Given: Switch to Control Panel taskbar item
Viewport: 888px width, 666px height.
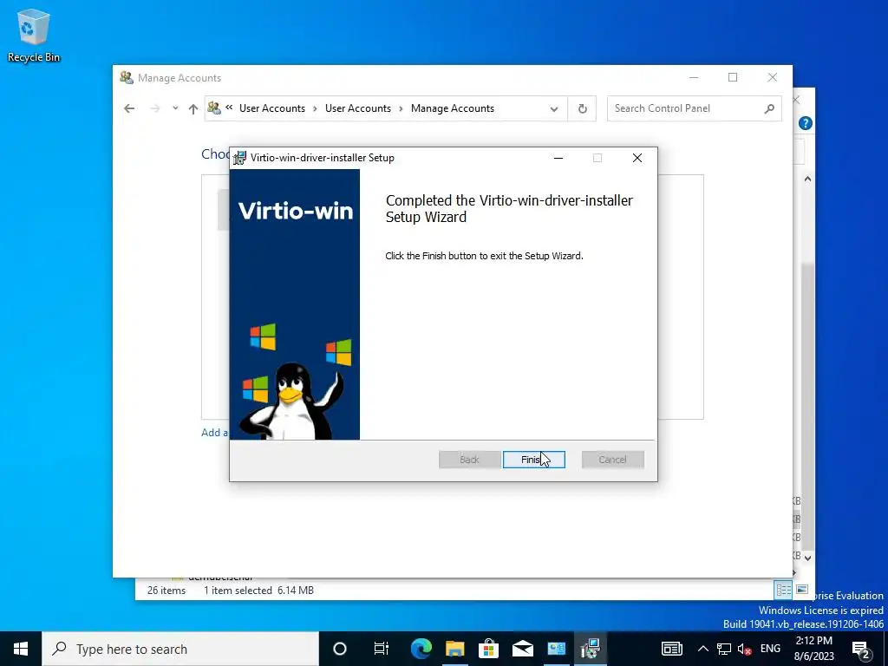Looking at the screenshot, I should tap(556, 649).
